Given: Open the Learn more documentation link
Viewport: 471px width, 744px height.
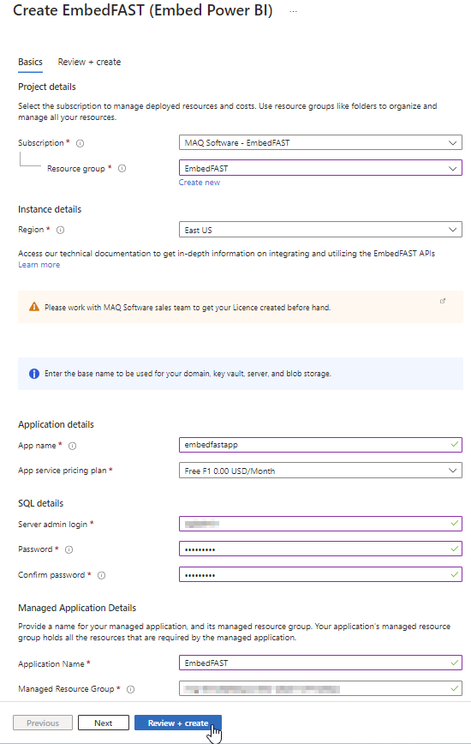Looking at the screenshot, I should tap(39, 265).
